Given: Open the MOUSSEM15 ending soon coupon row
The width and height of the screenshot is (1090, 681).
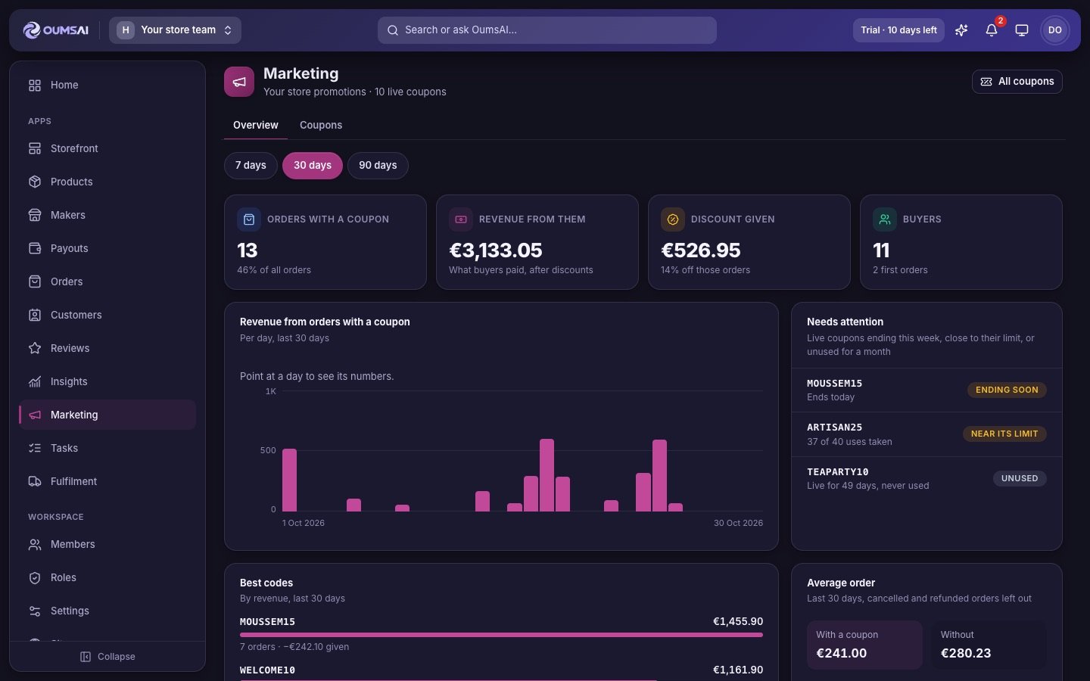Looking at the screenshot, I should (926, 390).
